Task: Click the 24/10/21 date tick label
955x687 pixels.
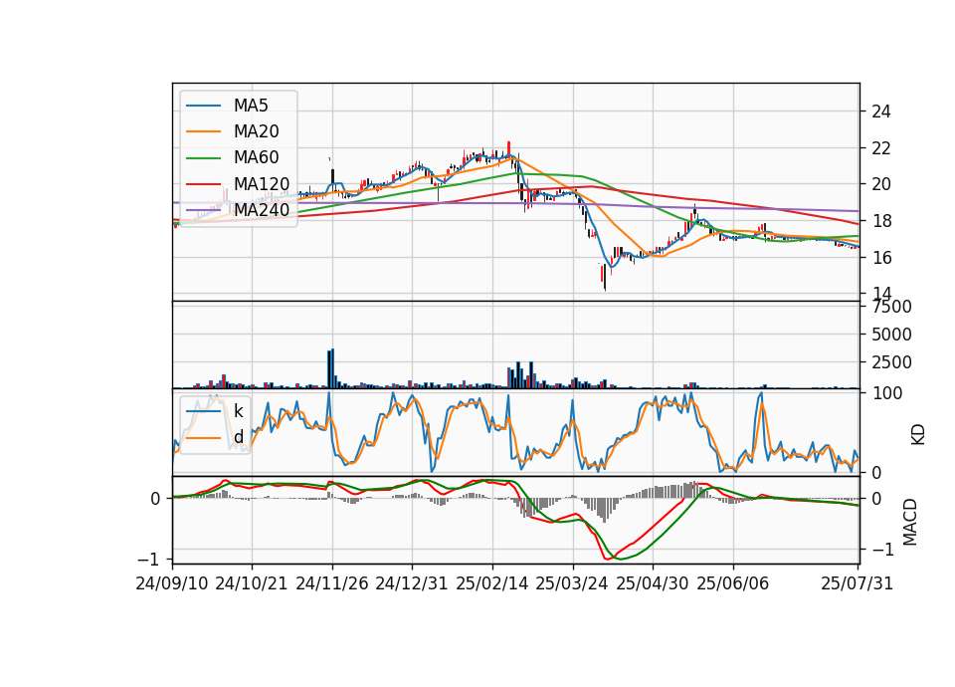Action: [x=252, y=583]
